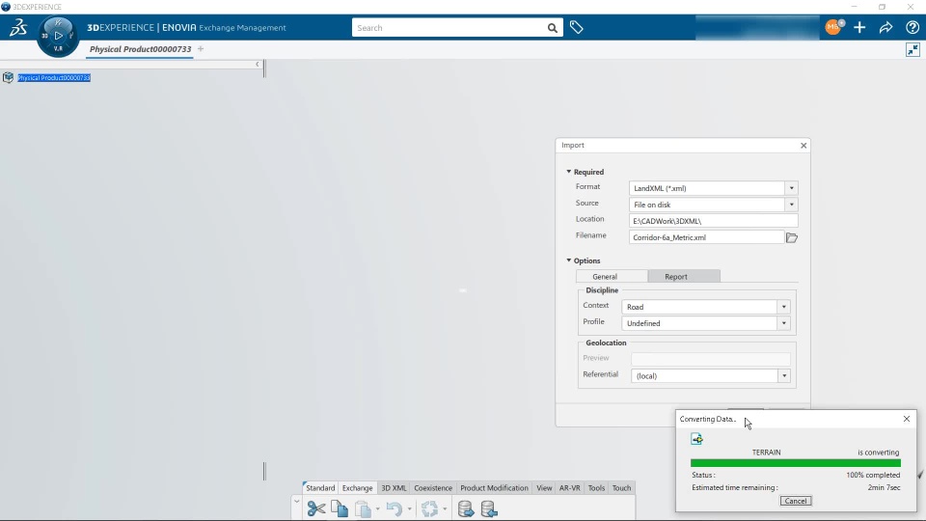Collapse the Options section
Image resolution: width=926 pixels, height=521 pixels.
tap(569, 260)
